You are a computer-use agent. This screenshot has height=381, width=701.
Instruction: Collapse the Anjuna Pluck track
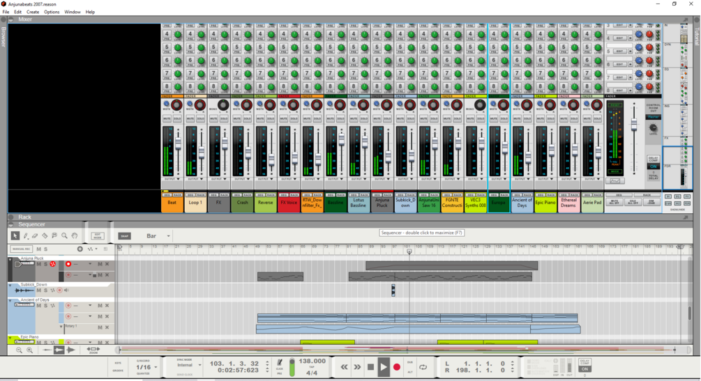pyautogui.click(x=10, y=259)
